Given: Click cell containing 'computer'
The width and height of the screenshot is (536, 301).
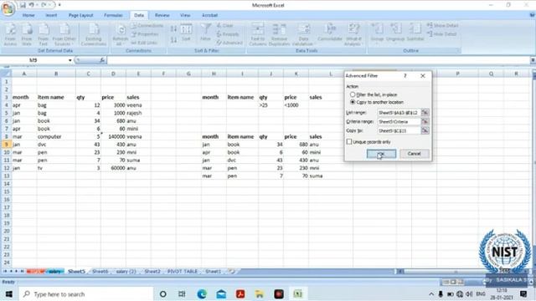Looking at the screenshot, I should pos(56,136).
